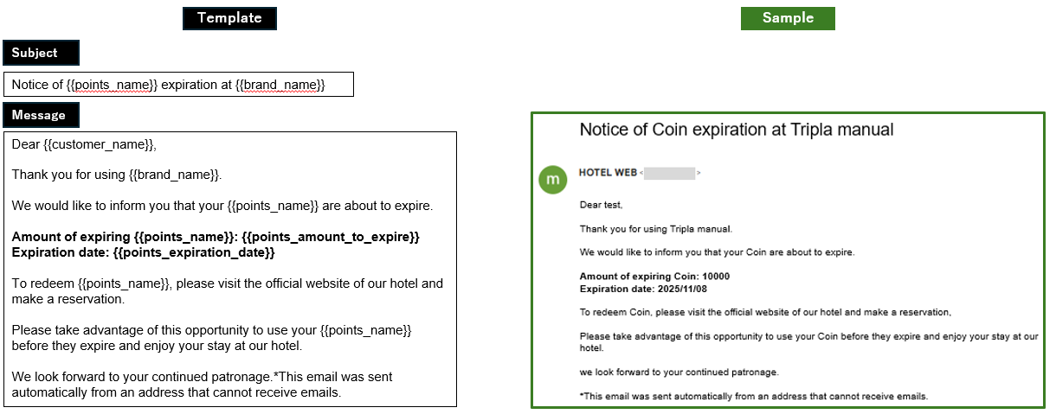Open the HOTEL WEB sender name
1056x414 pixels.
pos(608,173)
